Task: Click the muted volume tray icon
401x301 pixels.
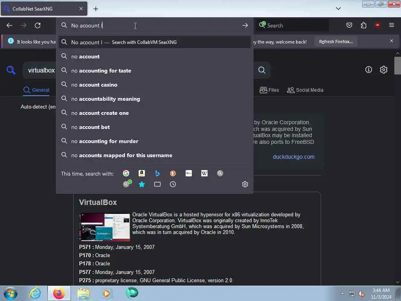Action: click(x=361, y=294)
